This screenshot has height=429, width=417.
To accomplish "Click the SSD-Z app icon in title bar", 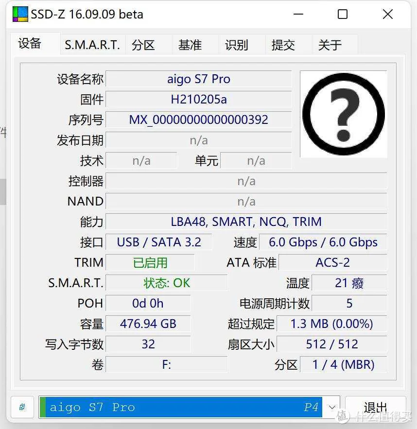I will (x=20, y=14).
